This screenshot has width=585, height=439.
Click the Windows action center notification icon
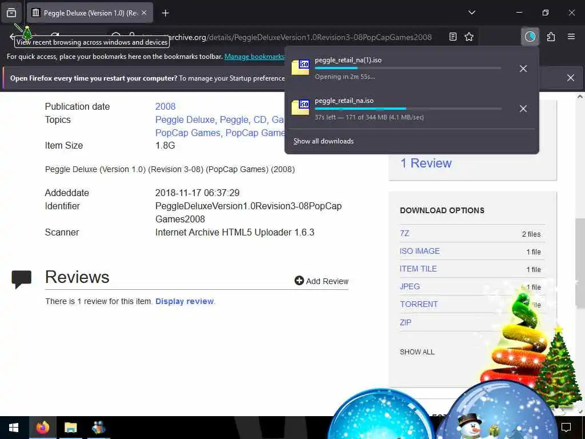coord(566,428)
